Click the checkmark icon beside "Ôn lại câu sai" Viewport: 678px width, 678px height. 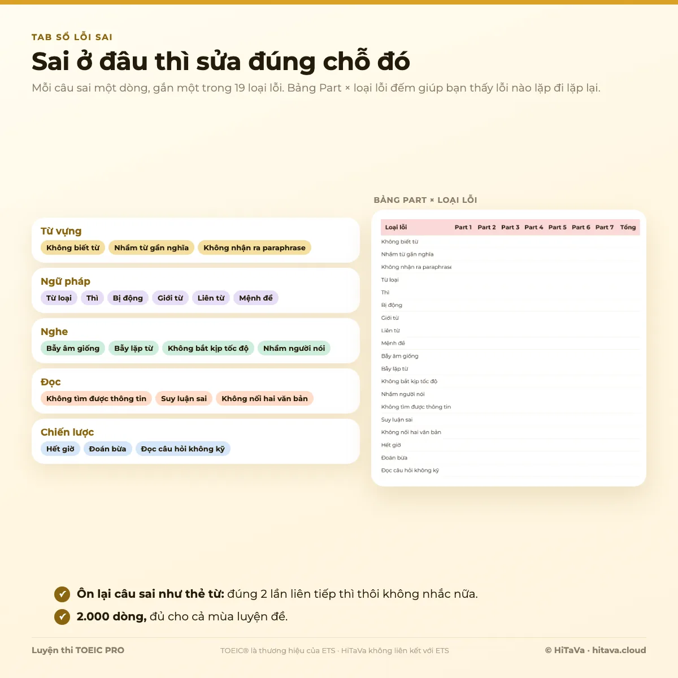(x=62, y=594)
